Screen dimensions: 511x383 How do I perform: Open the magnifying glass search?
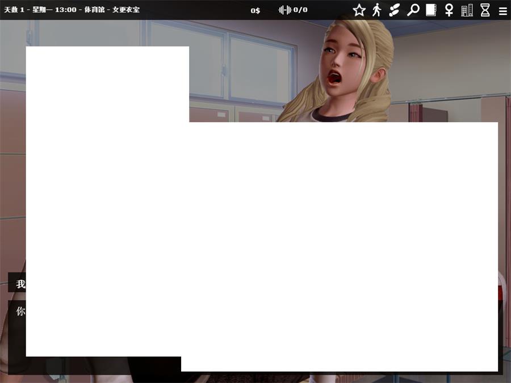(413, 10)
